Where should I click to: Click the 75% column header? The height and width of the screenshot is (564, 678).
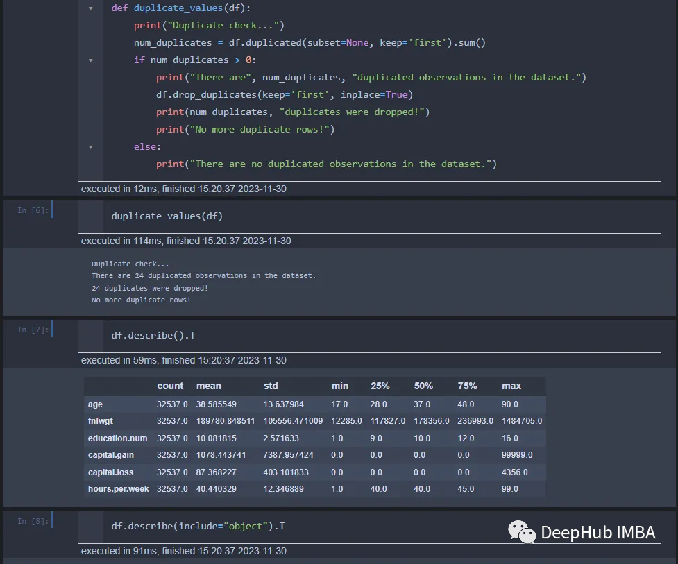point(467,386)
